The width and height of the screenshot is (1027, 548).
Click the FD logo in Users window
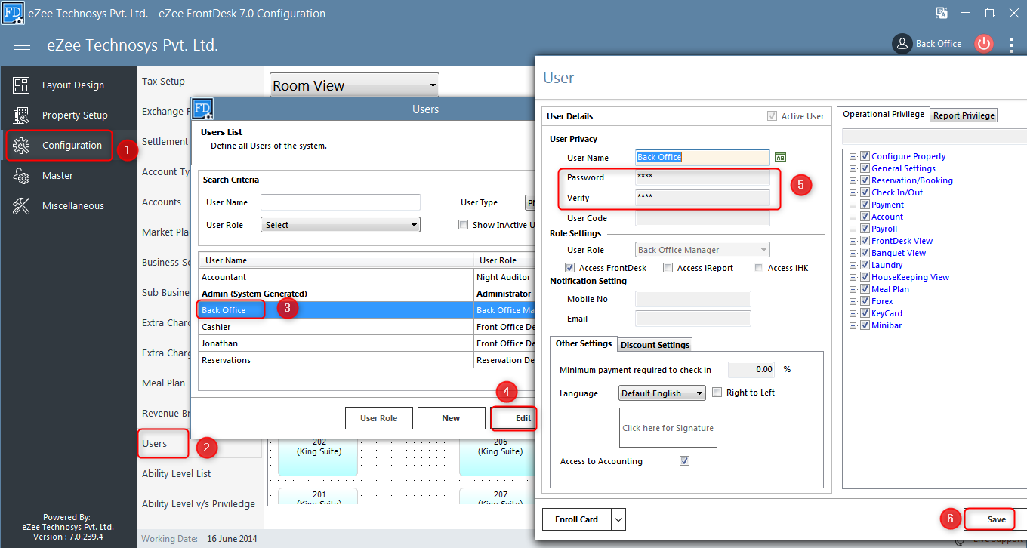click(x=202, y=109)
